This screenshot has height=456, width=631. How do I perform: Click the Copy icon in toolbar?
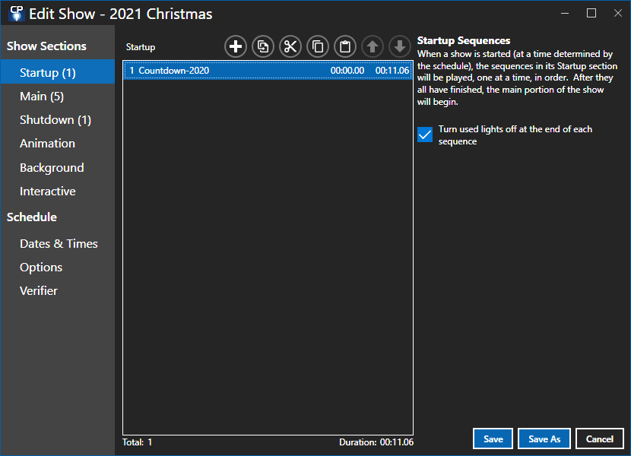coord(318,46)
